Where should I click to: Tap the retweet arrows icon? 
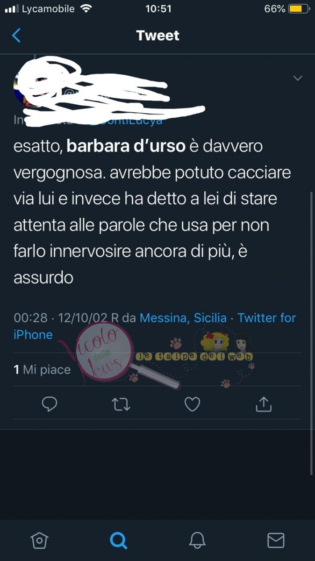(121, 404)
